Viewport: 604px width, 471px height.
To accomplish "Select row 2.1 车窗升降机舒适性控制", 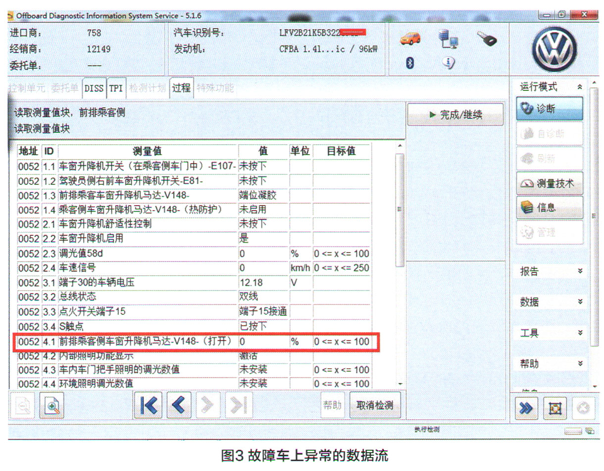I will 194,224.
